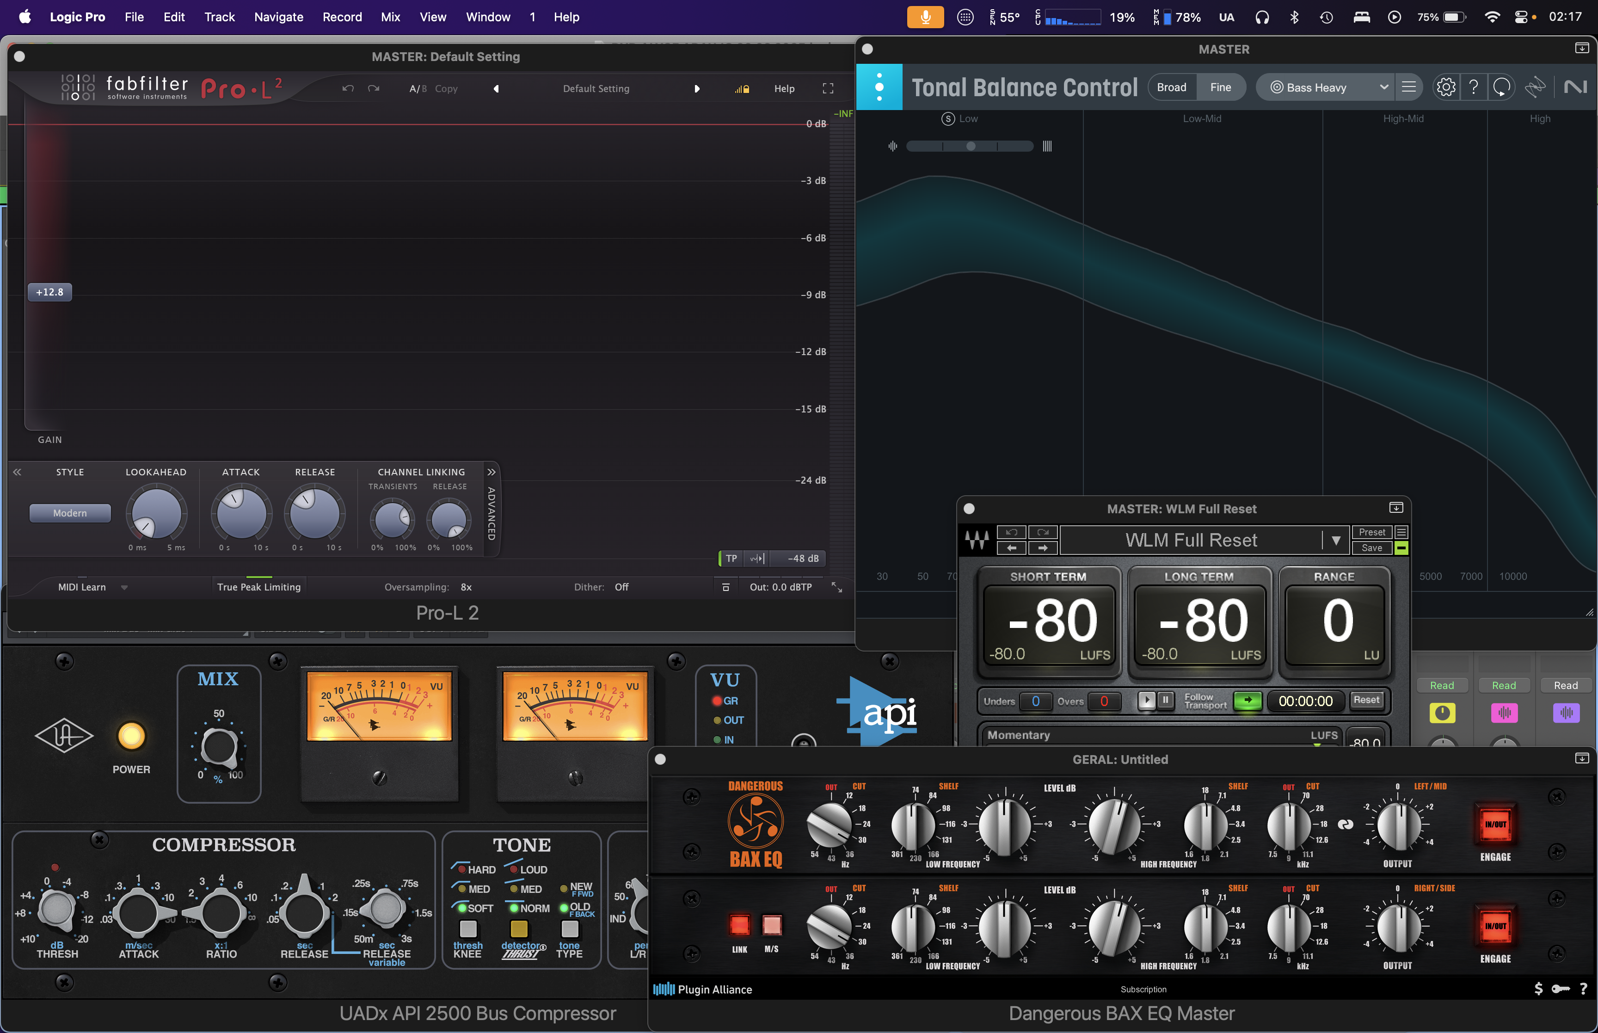Toggle the Left/Mid ENGAGE In/Out button

coord(1495,824)
